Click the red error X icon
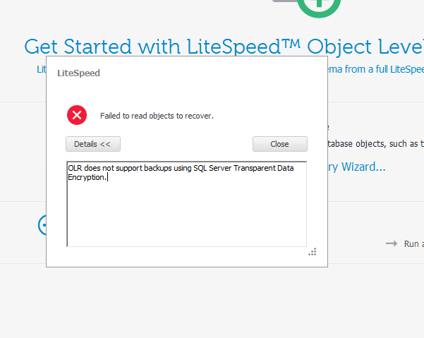The image size is (424, 338). point(77,115)
